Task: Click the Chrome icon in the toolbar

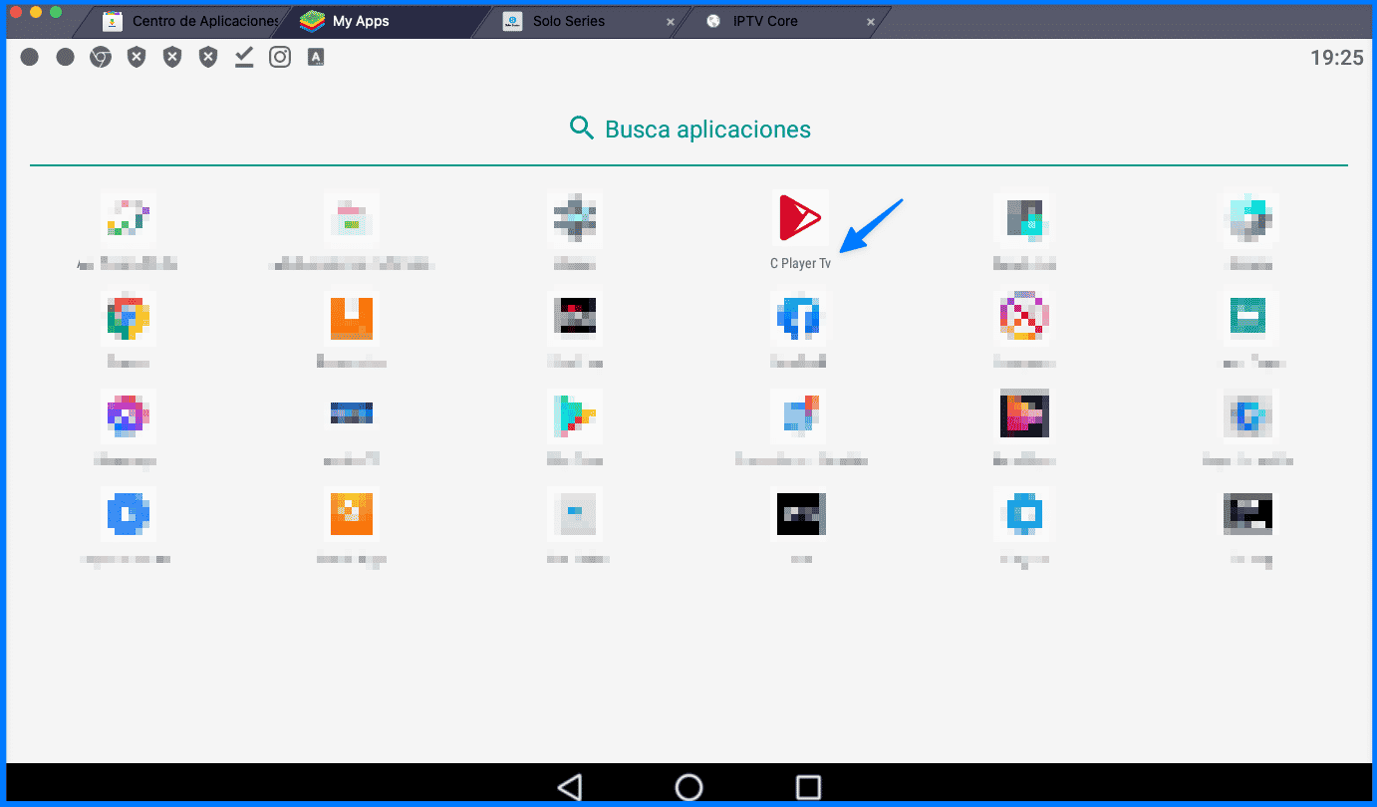Action: (x=101, y=57)
